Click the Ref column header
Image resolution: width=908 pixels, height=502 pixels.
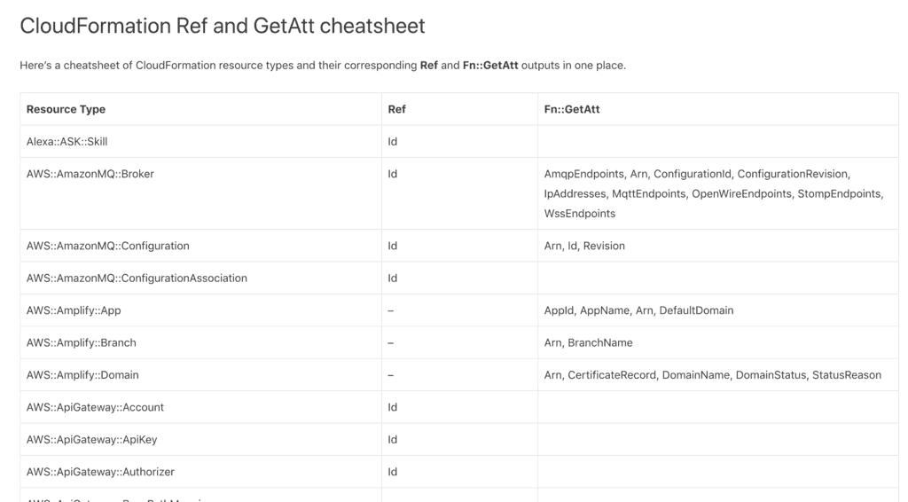pos(396,109)
